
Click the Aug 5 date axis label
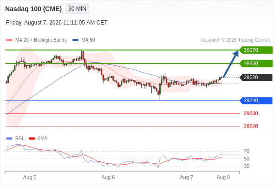30,177
